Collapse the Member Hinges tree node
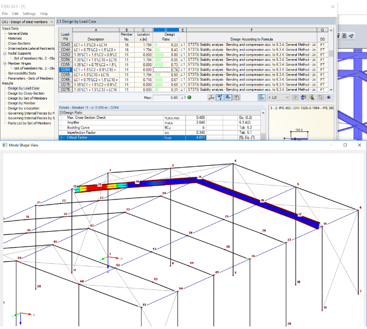The height and width of the screenshot is (329, 367). point(5,63)
